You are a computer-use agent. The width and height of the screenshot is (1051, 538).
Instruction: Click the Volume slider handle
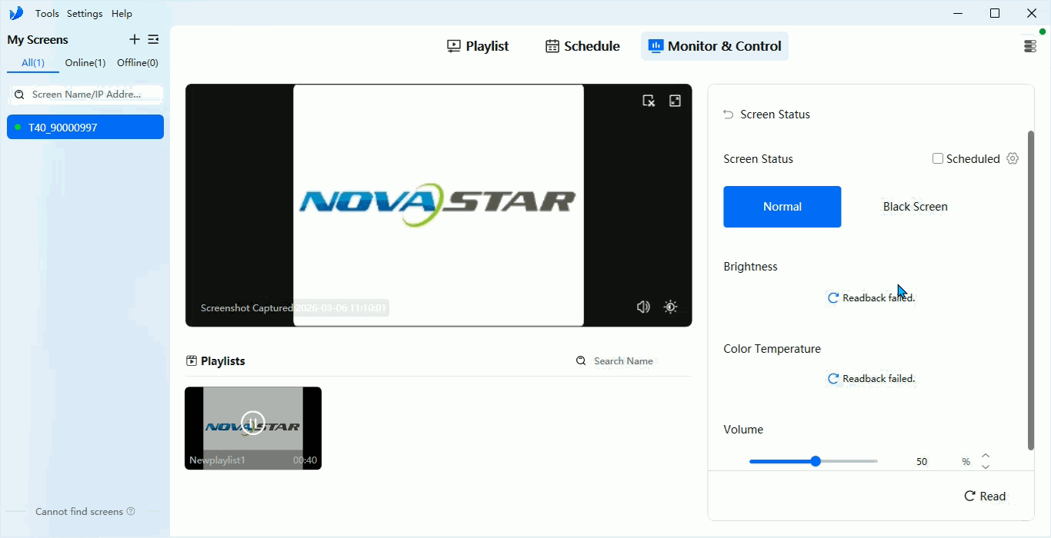[816, 461]
